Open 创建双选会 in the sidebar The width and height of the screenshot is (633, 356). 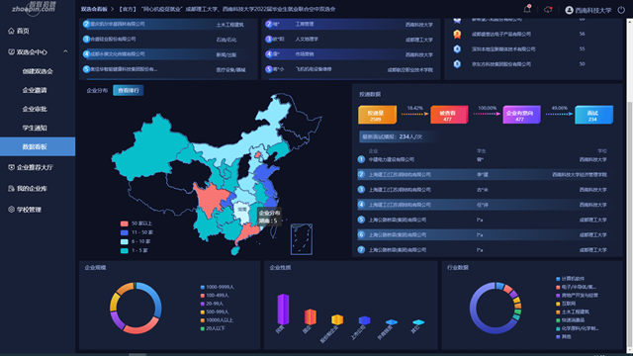pos(38,71)
